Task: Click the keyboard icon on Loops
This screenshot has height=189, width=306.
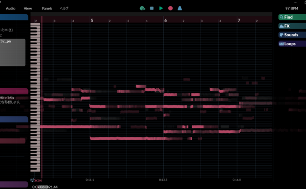Action: click(x=282, y=43)
